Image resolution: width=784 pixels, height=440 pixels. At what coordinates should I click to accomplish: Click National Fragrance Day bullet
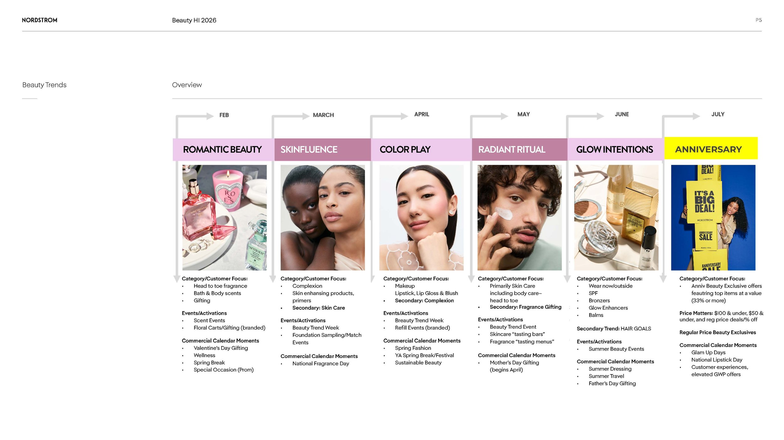(x=320, y=364)
